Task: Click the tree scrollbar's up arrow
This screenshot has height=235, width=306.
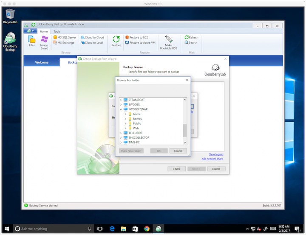Action: click(x=185, y=100)
